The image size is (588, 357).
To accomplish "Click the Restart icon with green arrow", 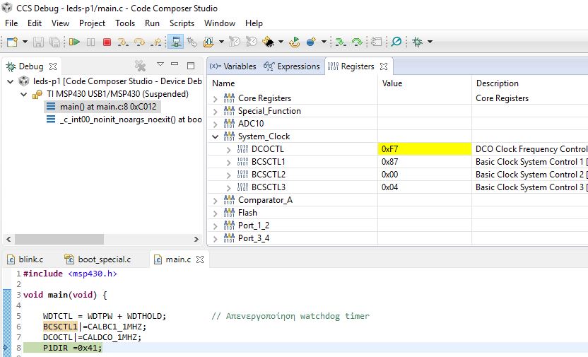I will 295,42.
